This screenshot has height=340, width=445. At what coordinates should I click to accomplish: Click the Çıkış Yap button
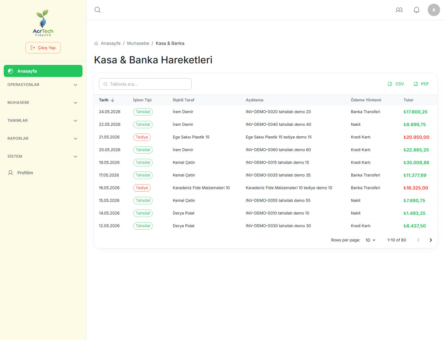(x=43, y=48)
